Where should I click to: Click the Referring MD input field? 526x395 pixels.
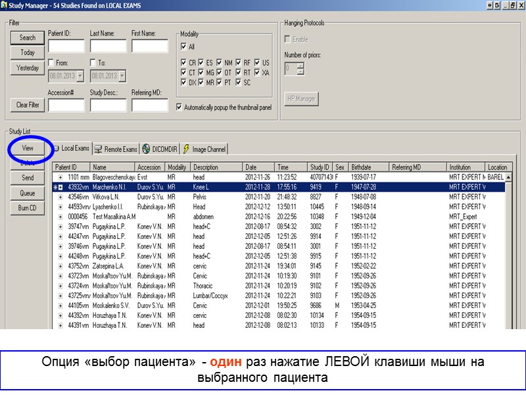tap(150, 105)
